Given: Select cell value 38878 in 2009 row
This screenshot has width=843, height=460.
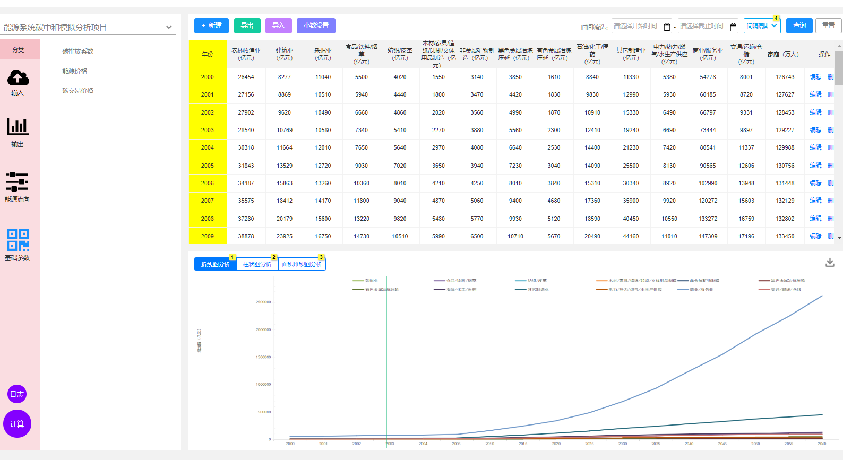Looking at the screenshot, I should (x=246, y=236).
